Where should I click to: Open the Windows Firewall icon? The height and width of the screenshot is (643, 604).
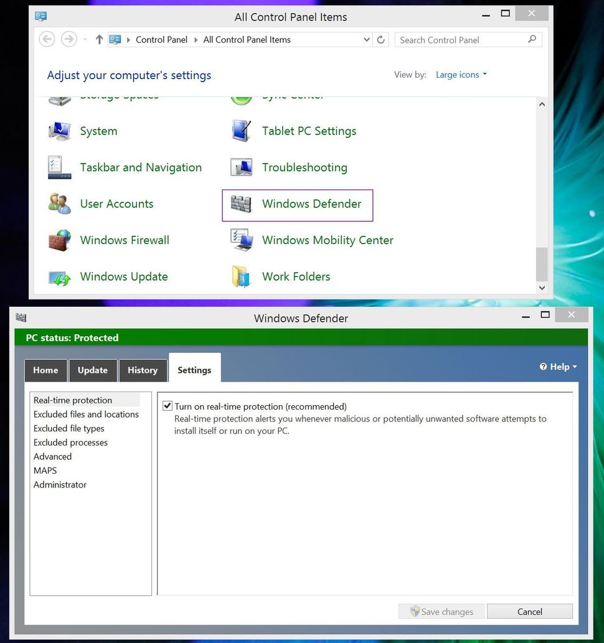pyautogui.click(x=125, y=240)
